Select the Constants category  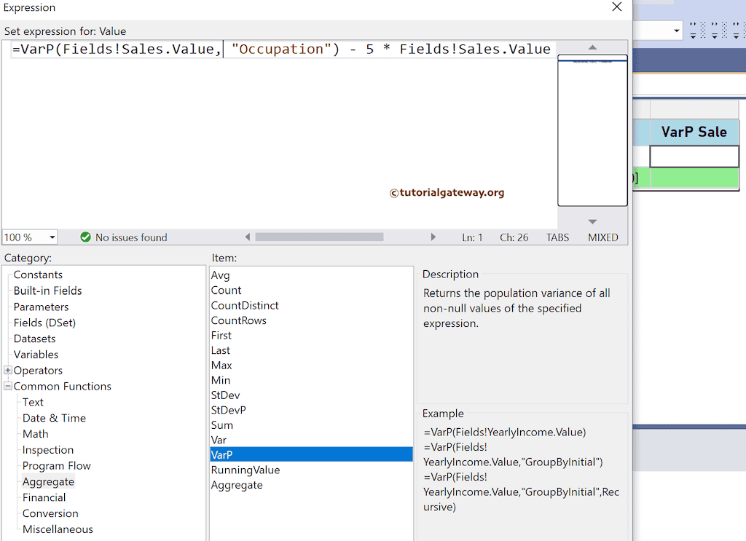click(x=37, y=275)
